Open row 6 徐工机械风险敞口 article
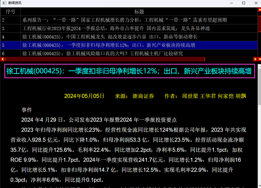The width and height of the screenshot is (261, 188). (102, 54)
